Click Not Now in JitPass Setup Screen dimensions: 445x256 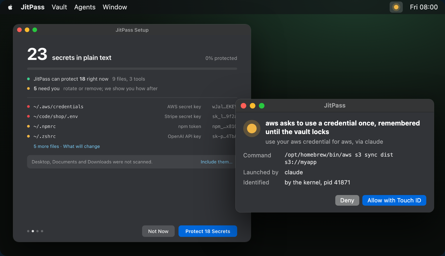coord(158,231)
